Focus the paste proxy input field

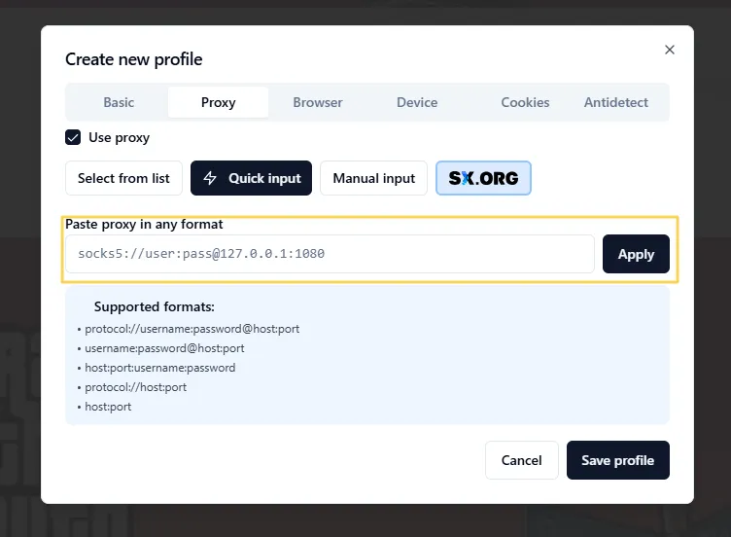pos(330,254)
